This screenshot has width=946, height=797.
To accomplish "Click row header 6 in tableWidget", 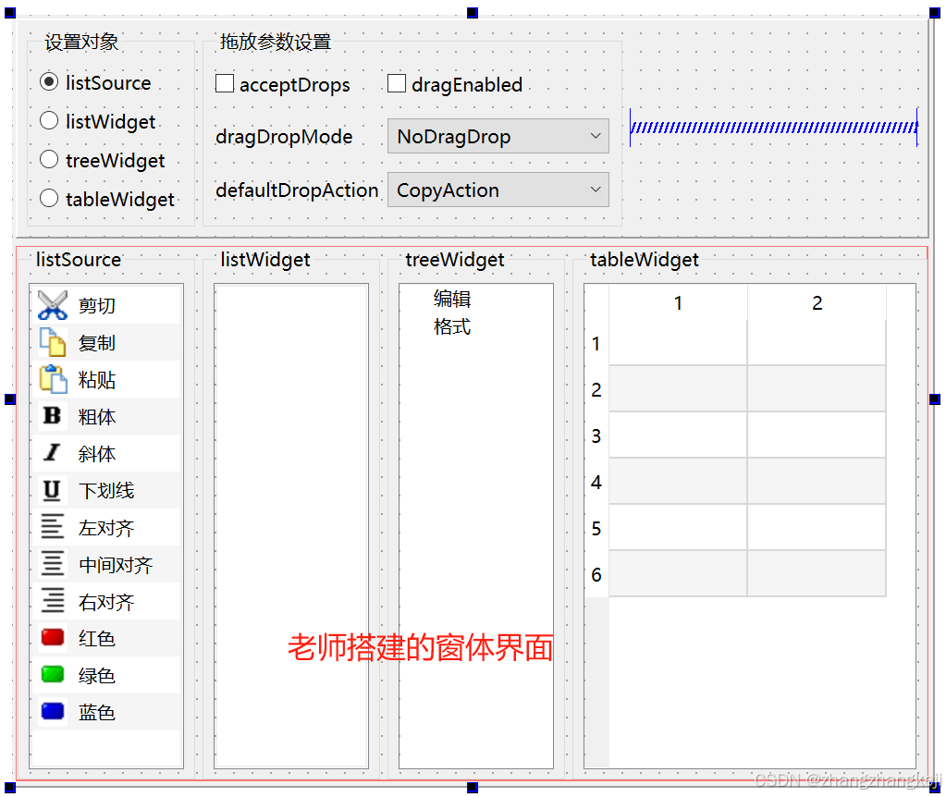I will tap(596, 574).
